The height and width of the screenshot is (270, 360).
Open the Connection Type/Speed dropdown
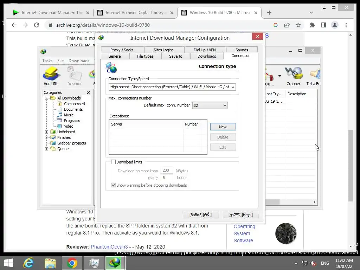pos(172,87)
